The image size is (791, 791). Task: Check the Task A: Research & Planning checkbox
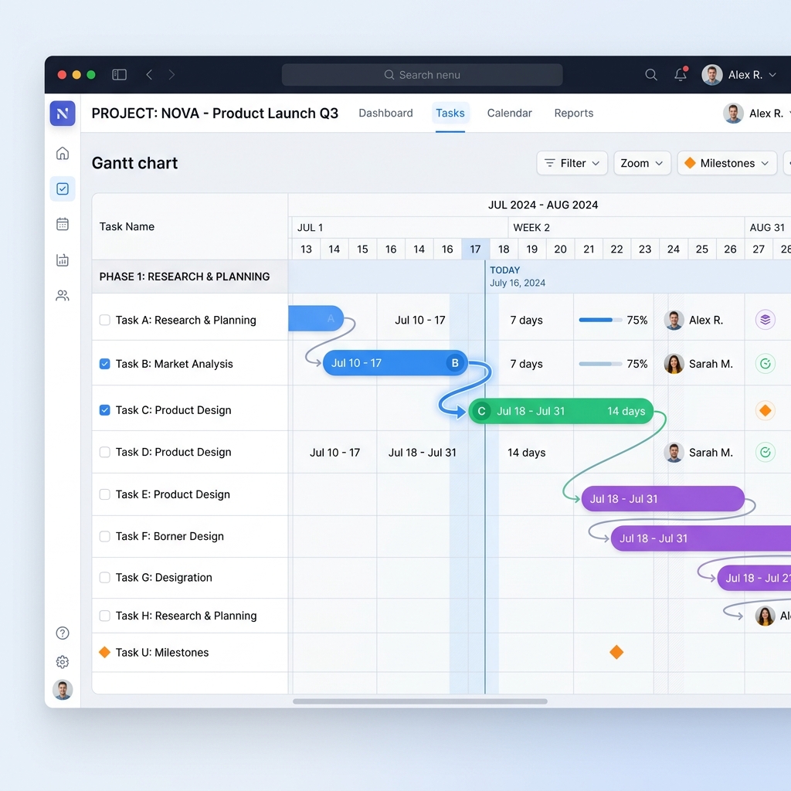click(105, 320)
